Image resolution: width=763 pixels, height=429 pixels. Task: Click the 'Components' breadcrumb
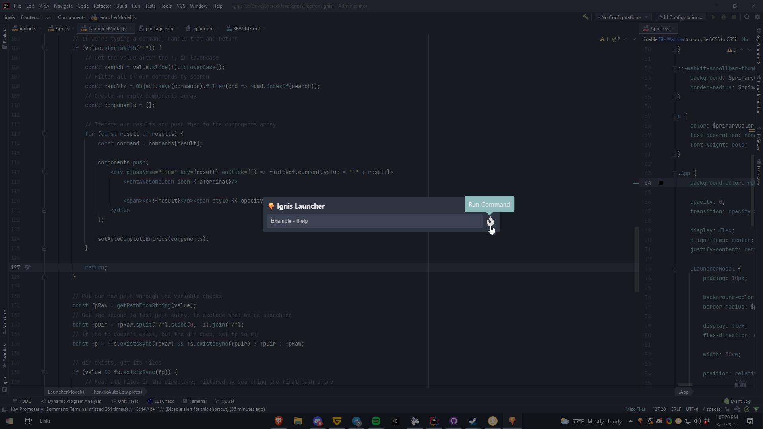(72, 17)
